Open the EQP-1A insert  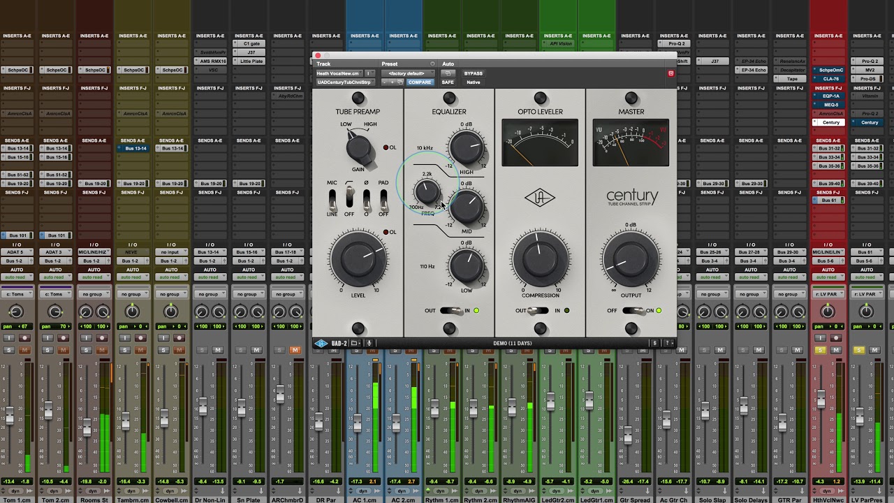[x=830, y=96]
